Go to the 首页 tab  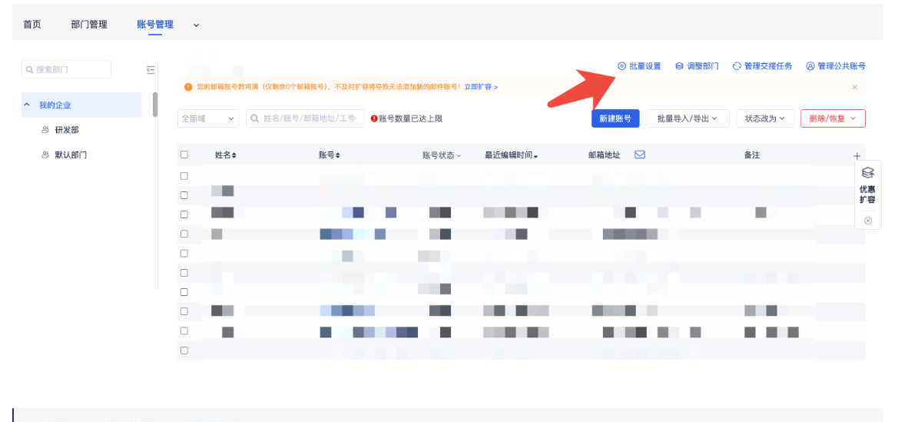click(x=32, y=25)
